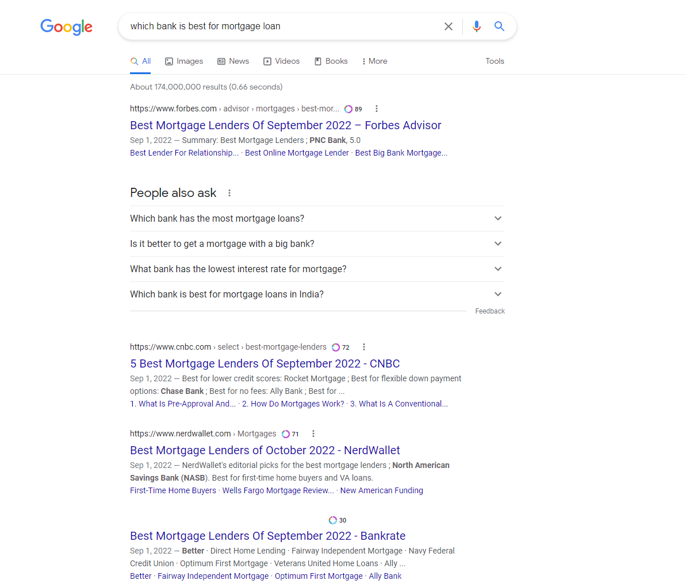Viewport: 686px width, 588px height.
Task: Switch to the Images tab
Action: pyautogui.click(x=184, y=61)
